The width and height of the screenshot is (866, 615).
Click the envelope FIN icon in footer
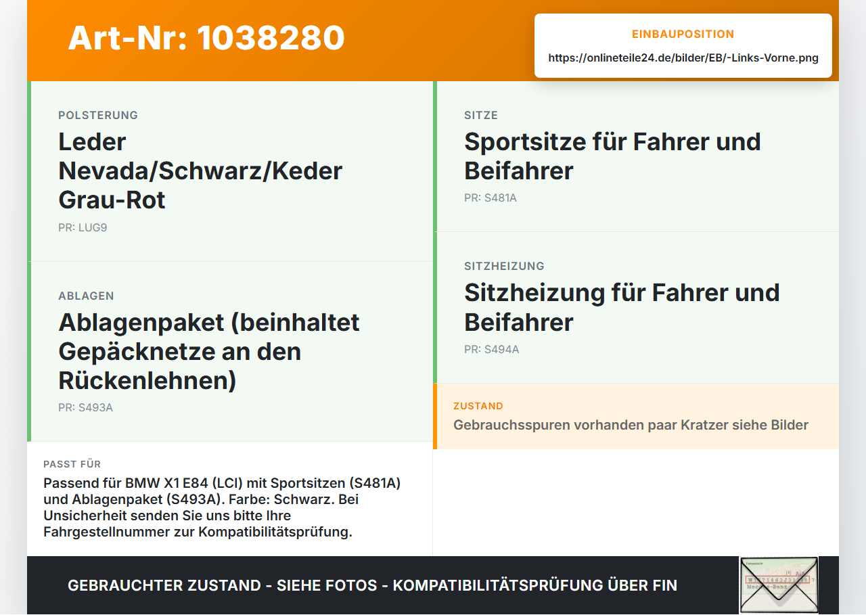(779, 585)
